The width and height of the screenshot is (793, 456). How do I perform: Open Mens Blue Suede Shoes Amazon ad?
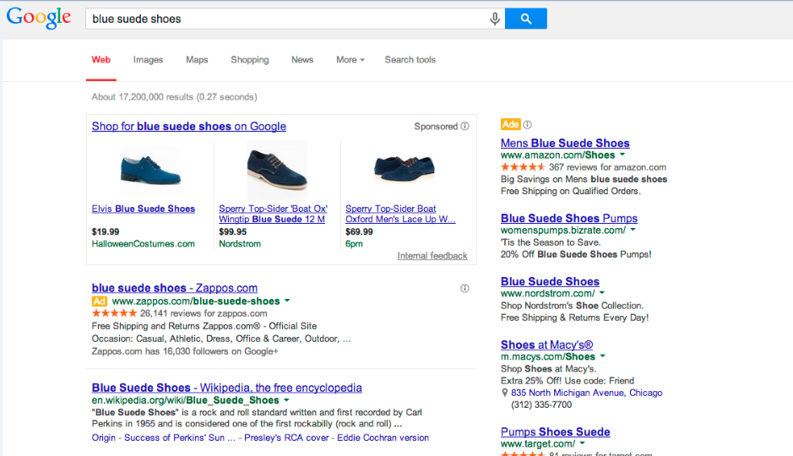point(565,143)
